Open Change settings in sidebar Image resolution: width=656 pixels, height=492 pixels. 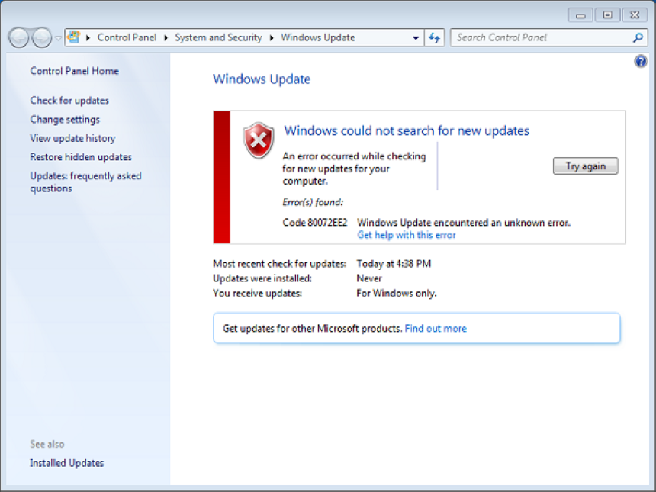tap(65, 120)
